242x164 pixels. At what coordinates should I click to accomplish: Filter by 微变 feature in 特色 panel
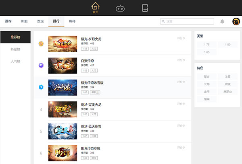pos(227,84)
